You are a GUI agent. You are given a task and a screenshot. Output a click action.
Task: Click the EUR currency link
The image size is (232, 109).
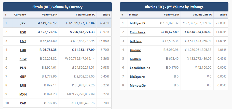(23, 50)
